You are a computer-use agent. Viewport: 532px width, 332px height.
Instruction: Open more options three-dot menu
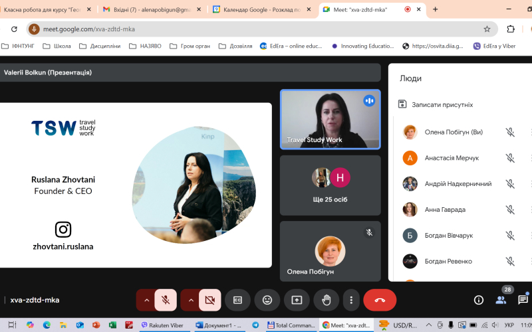coord(351,300)
